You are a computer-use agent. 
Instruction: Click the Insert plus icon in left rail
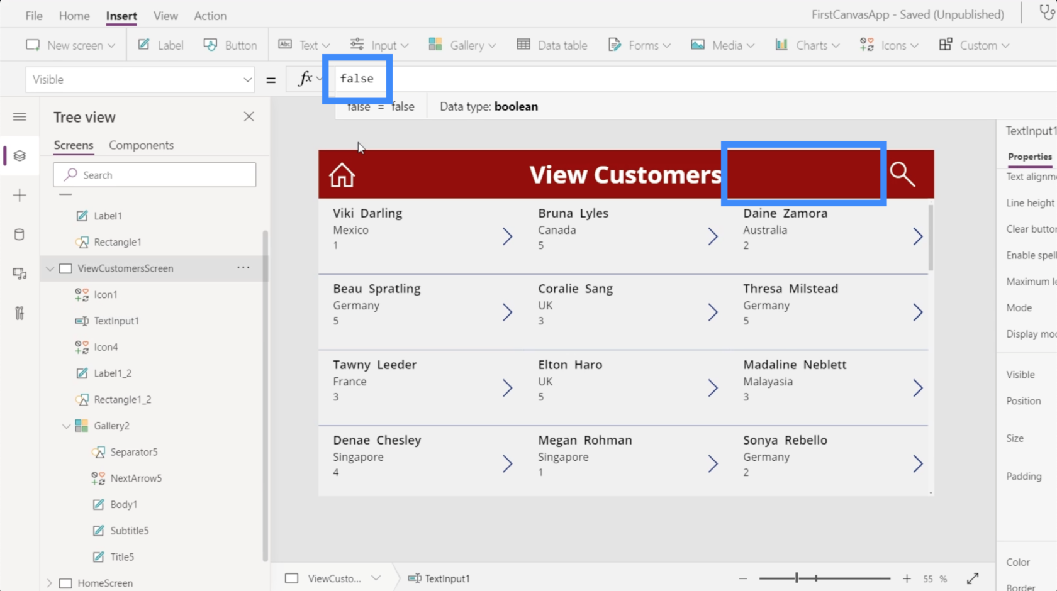coord(20,196)
